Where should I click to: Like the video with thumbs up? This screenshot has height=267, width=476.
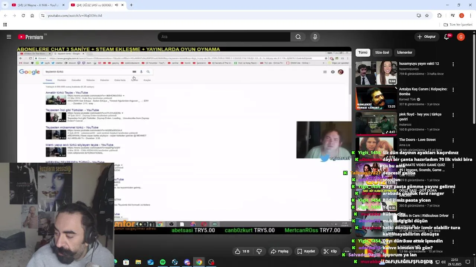pyautogui.click(x=242, y=251)
